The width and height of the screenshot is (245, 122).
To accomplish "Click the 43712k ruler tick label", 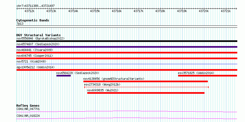I will click(30, 11).
